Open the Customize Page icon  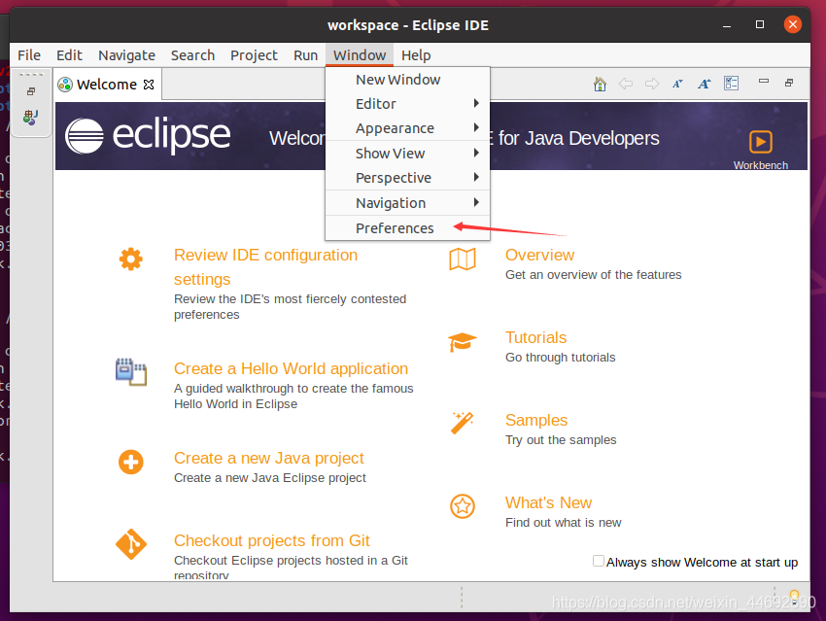coord(731,84)
